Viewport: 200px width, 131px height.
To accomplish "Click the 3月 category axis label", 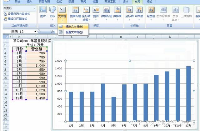I will 92,125.
